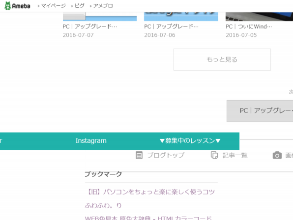Click the もっと見る button
Image resolution: width=293 pixels, height=220 pixels.
[x=222, y=60]
